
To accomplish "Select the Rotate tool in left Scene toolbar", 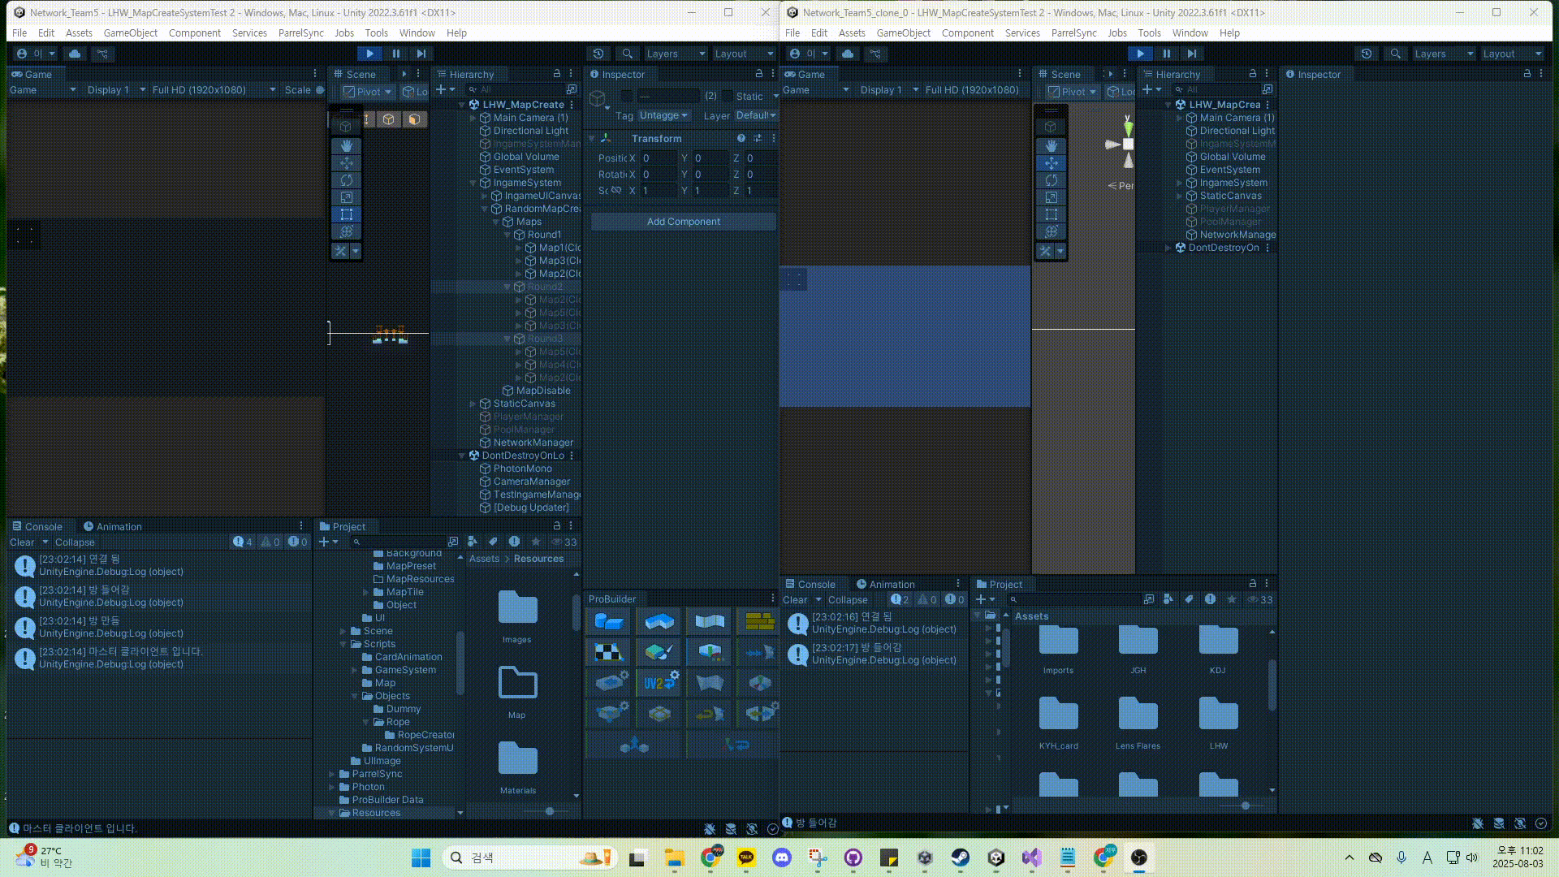I will [x=347, y=180].
